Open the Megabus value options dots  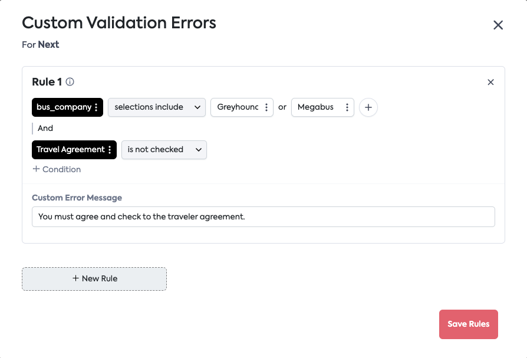click(347, 107)
